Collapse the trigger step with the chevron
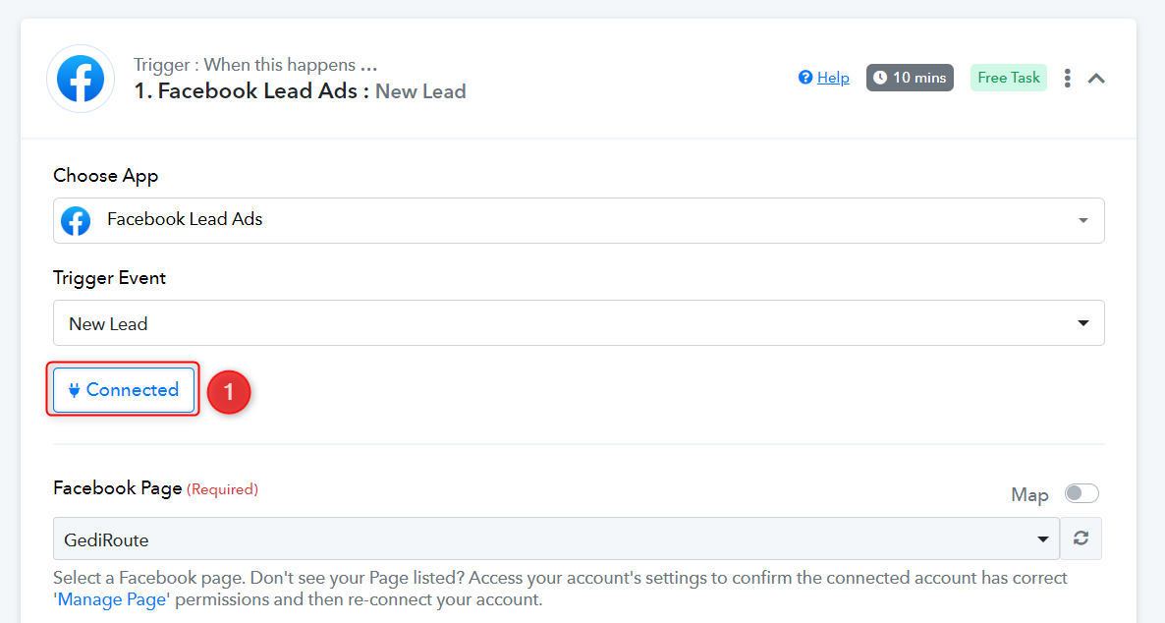The image size is (1165, 623). point(1096,78)
